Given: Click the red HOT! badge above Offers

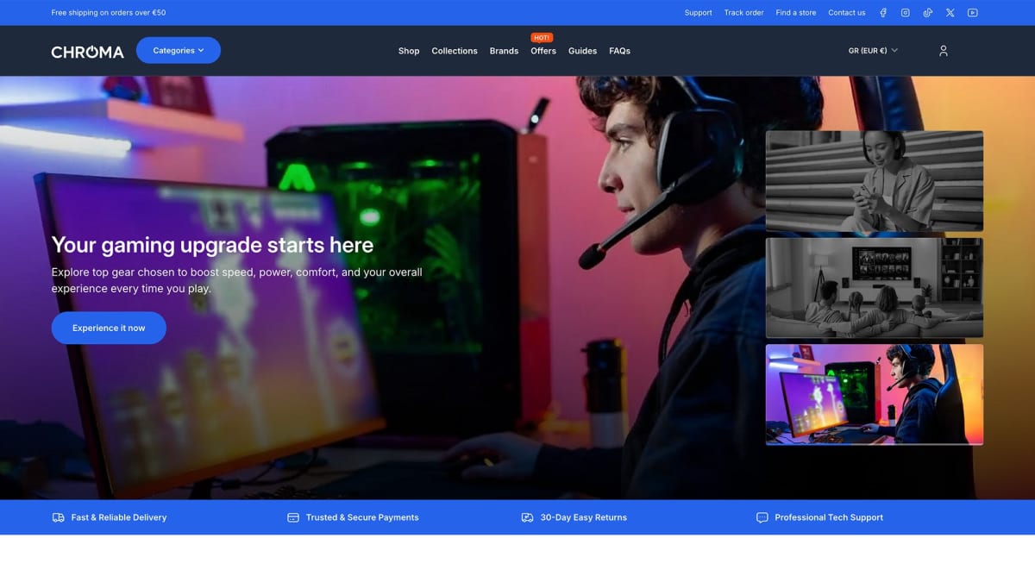Looking at the screenshot, I should tap(542, 37).
